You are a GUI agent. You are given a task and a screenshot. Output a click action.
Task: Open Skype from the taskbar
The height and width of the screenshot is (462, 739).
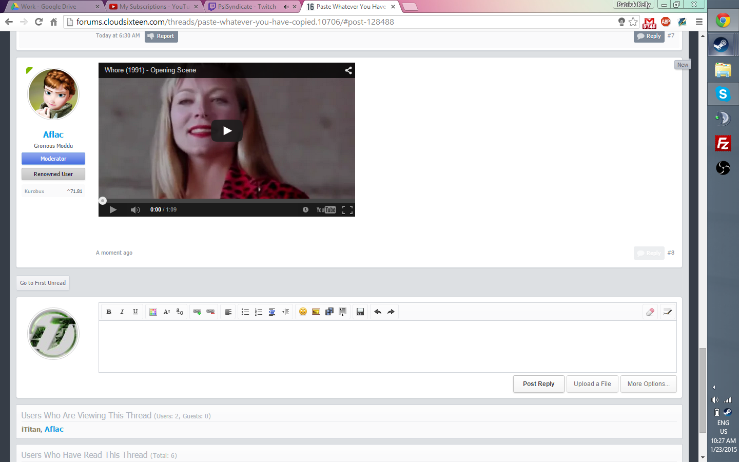coord(723,94)
